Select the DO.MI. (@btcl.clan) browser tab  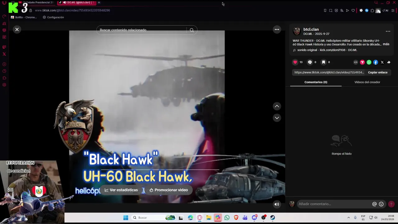click(76, 2)
